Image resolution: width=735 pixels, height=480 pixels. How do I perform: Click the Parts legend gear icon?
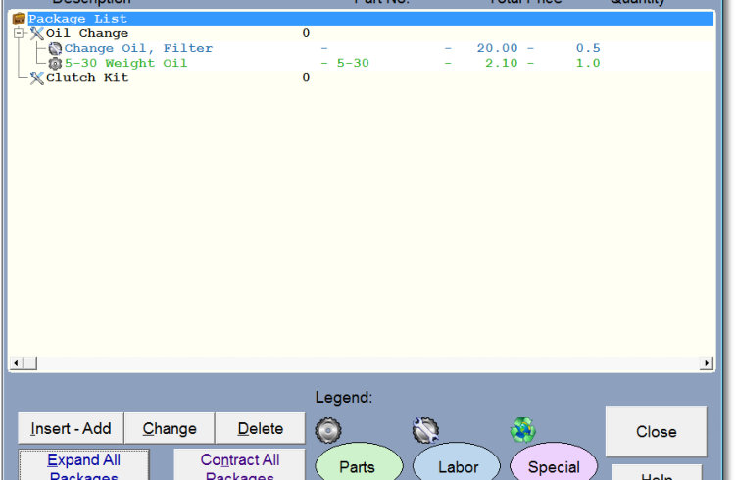327,429
